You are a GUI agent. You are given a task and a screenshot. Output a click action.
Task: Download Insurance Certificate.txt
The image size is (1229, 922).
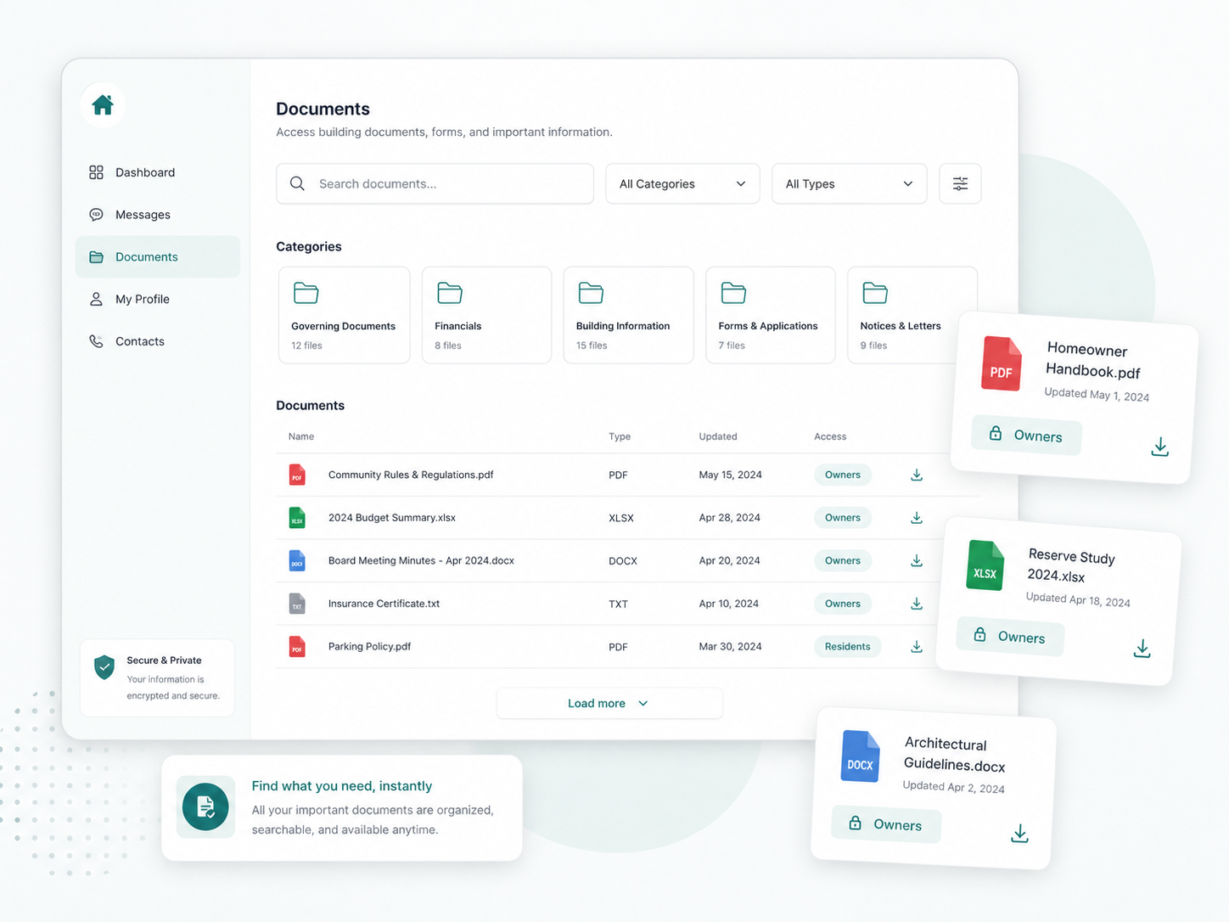click(x=917, y=604)
